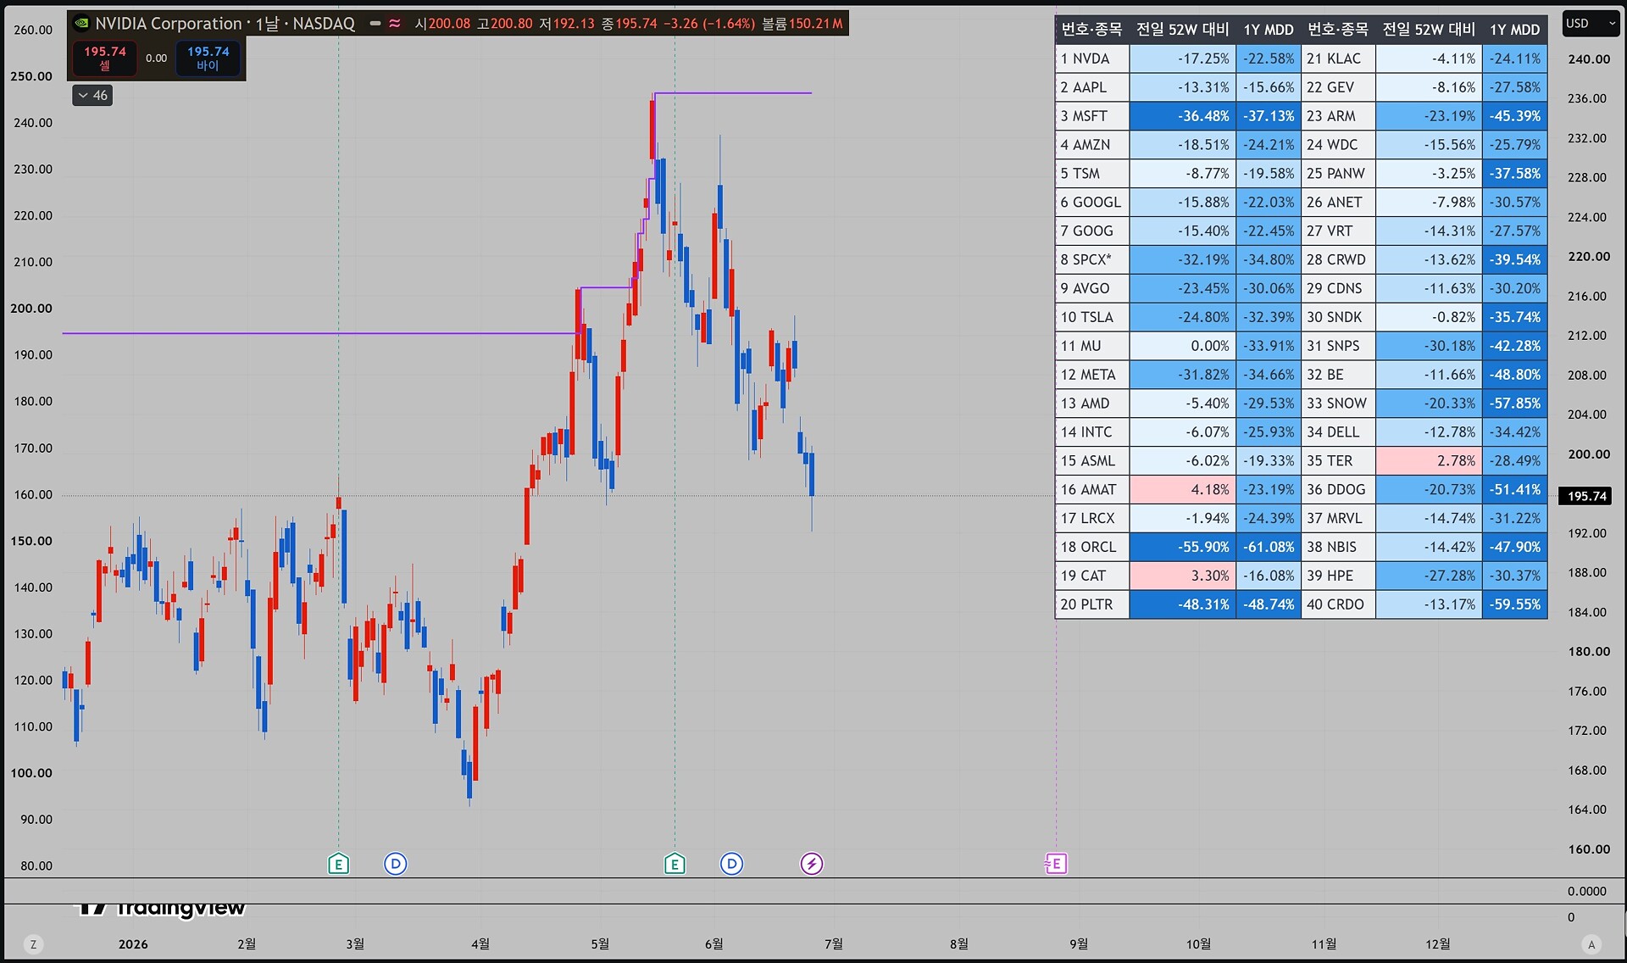Click the 195.74 current price label on the price axis
The image size is (1627, 963).
click(x=1586, y=496)
